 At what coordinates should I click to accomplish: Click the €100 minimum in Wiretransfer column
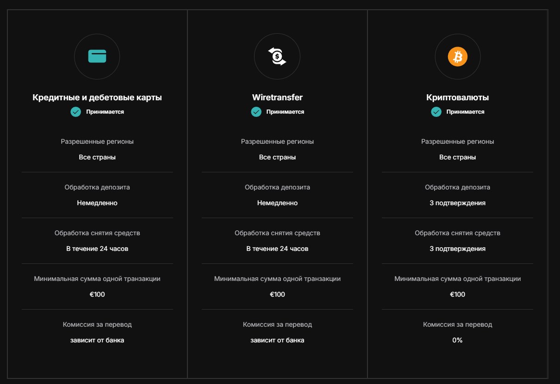(277, 294)
